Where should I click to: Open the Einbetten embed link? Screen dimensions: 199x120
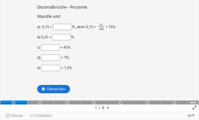(41, 116)
